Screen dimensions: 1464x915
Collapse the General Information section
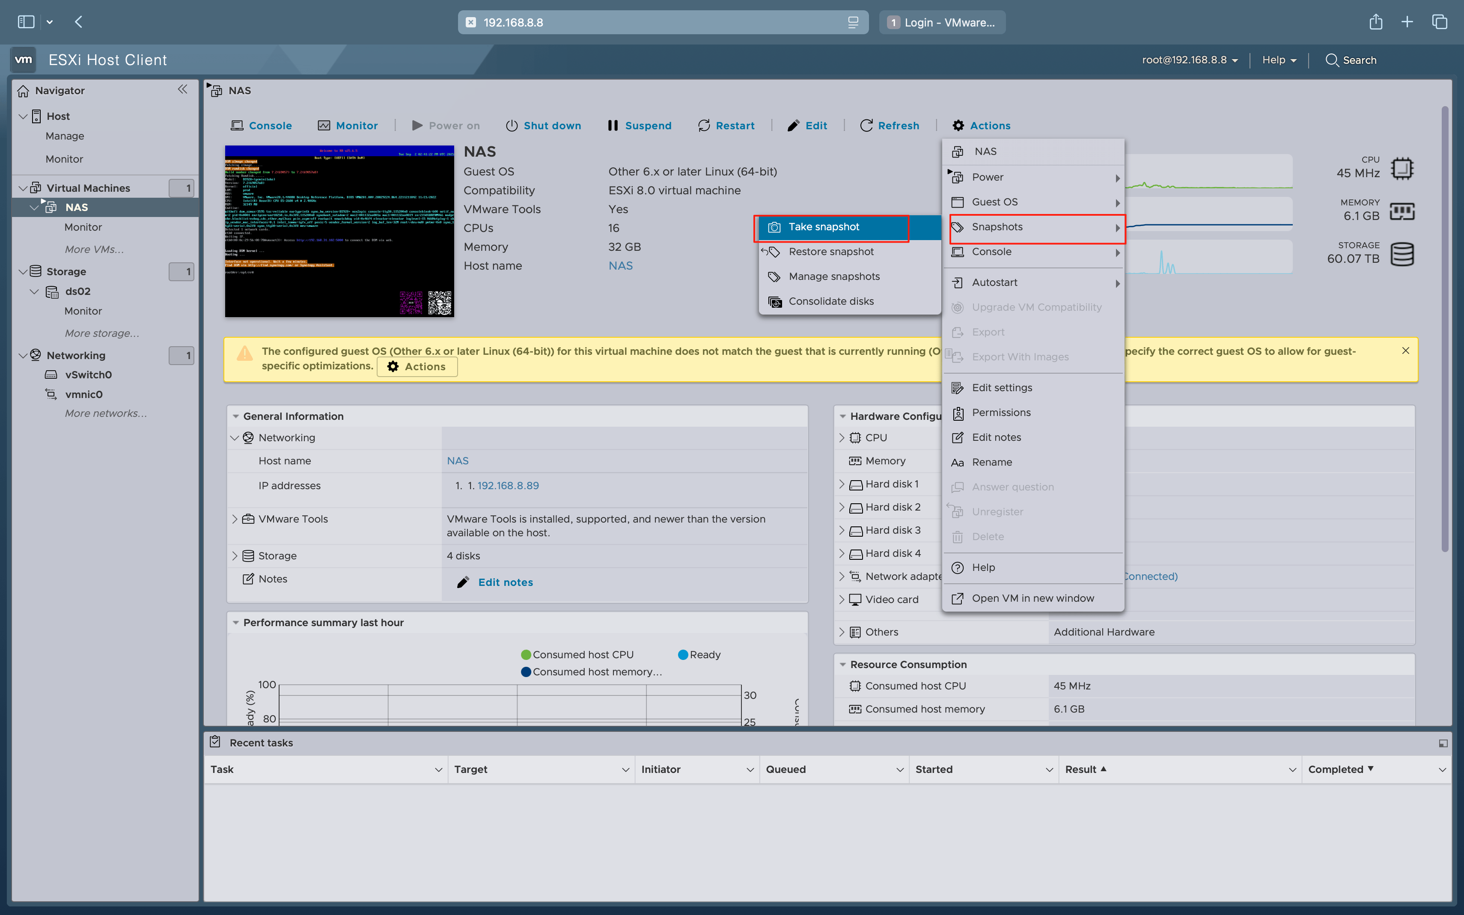tap(235, 416)
